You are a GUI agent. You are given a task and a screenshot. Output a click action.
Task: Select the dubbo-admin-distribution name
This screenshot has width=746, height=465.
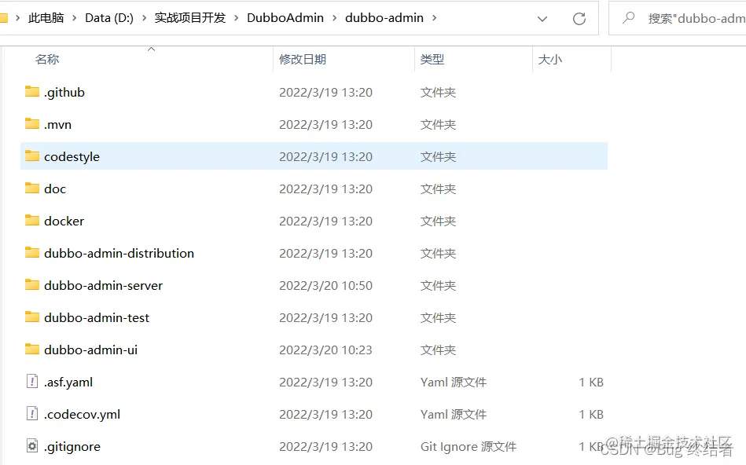pyautogui.click(x=119, y=254)
